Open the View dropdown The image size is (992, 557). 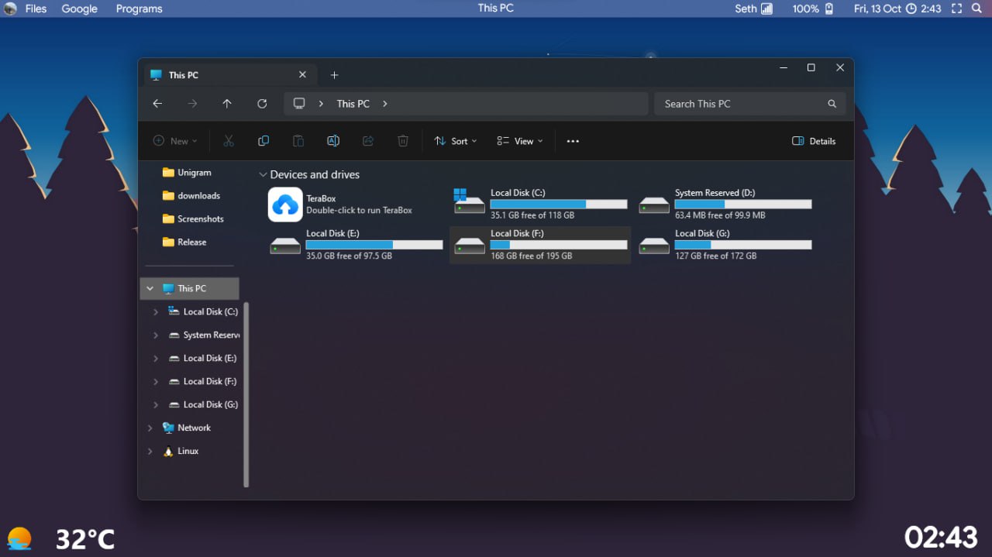tap(519, 141)
